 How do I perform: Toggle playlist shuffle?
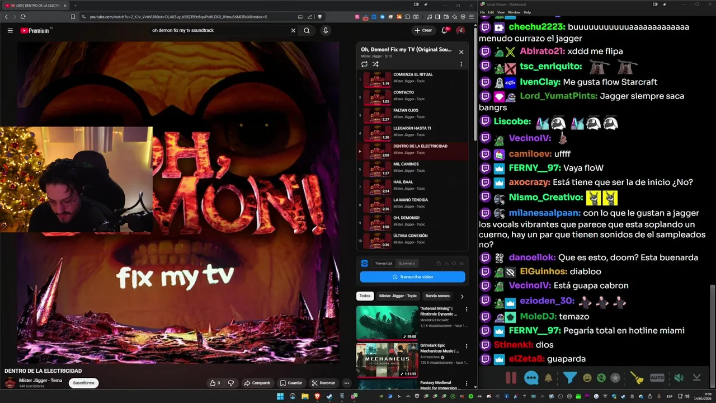tap(375, 64)
